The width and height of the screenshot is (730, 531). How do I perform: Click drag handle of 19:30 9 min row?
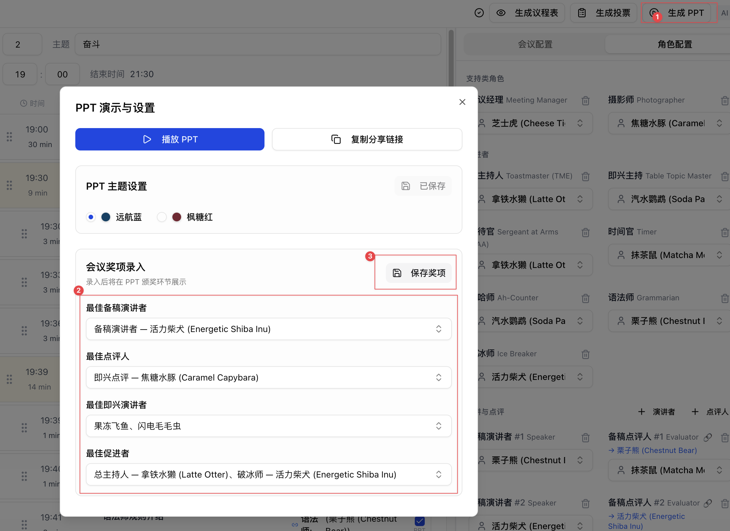9,185
